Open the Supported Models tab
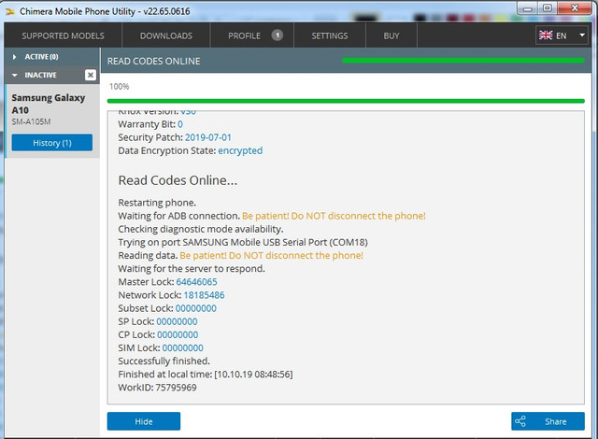 click(x=63, y=35)
